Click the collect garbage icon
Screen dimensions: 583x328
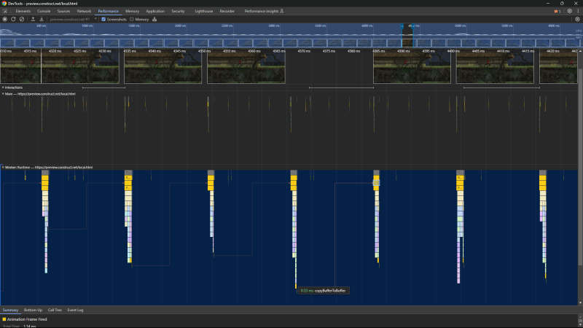point(154,19)
